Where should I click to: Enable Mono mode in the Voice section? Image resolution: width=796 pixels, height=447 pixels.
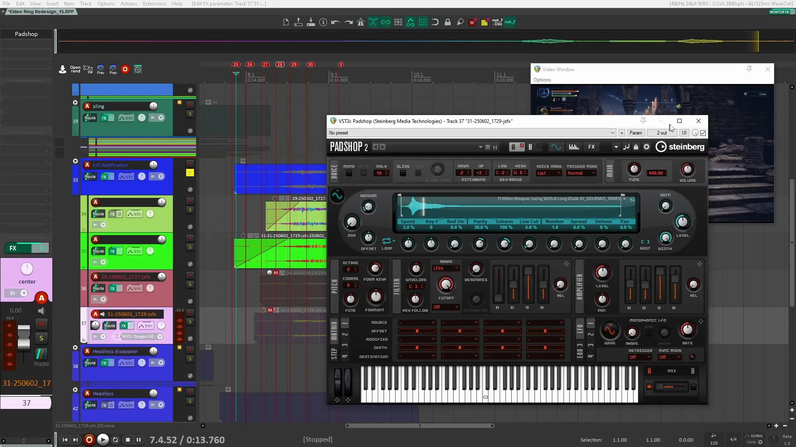(349, 173)
